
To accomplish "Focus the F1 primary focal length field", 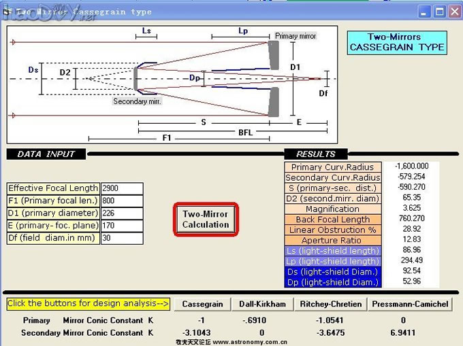I will tap(122, 201).
